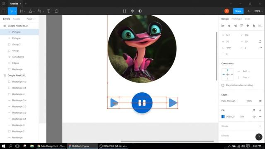The width and height of the screenshot is (265, 149).
Task: Click the fill color swatch 006ACC
Action: [x=223, y=117]
